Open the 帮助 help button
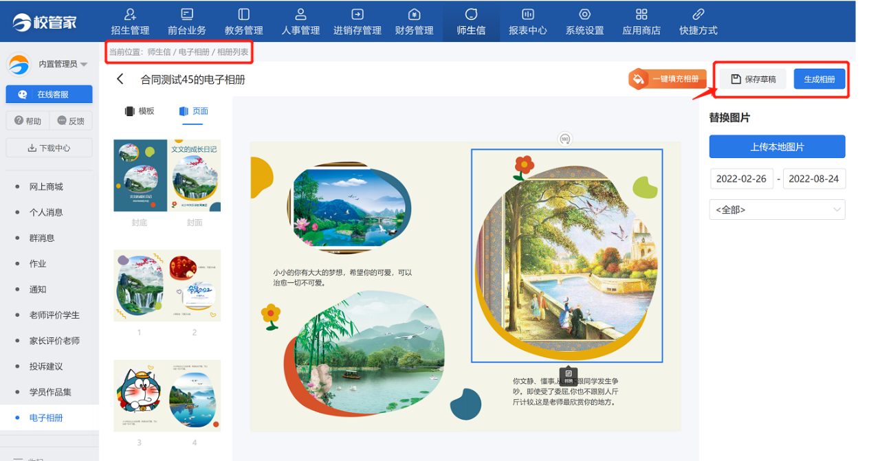 coord(27,121)
